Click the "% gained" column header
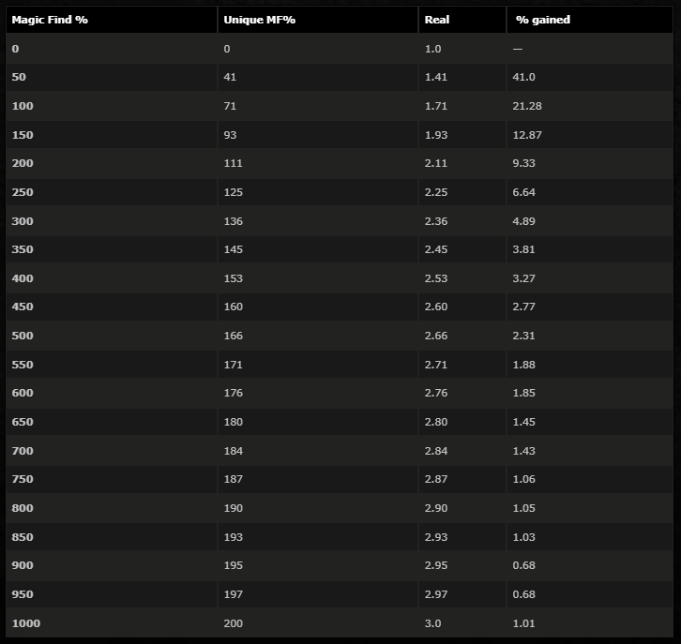The image size is (681, 644). point(542,20)
